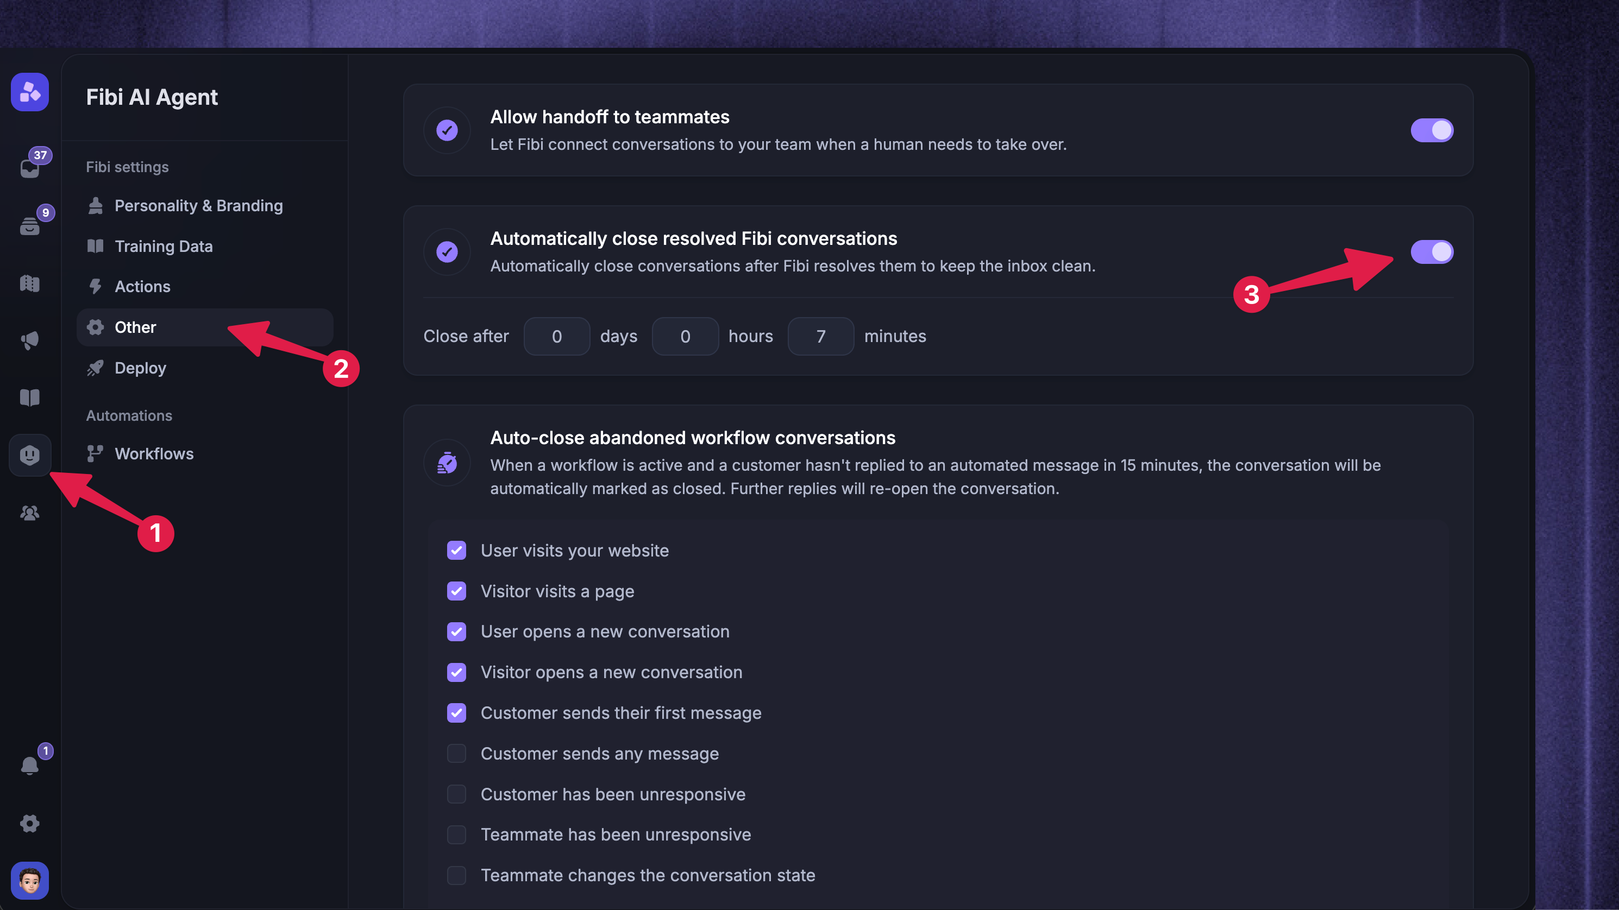Toggle Allow handoff to teammates switch
This screenshot has width=1619, height=910.
1432,130
